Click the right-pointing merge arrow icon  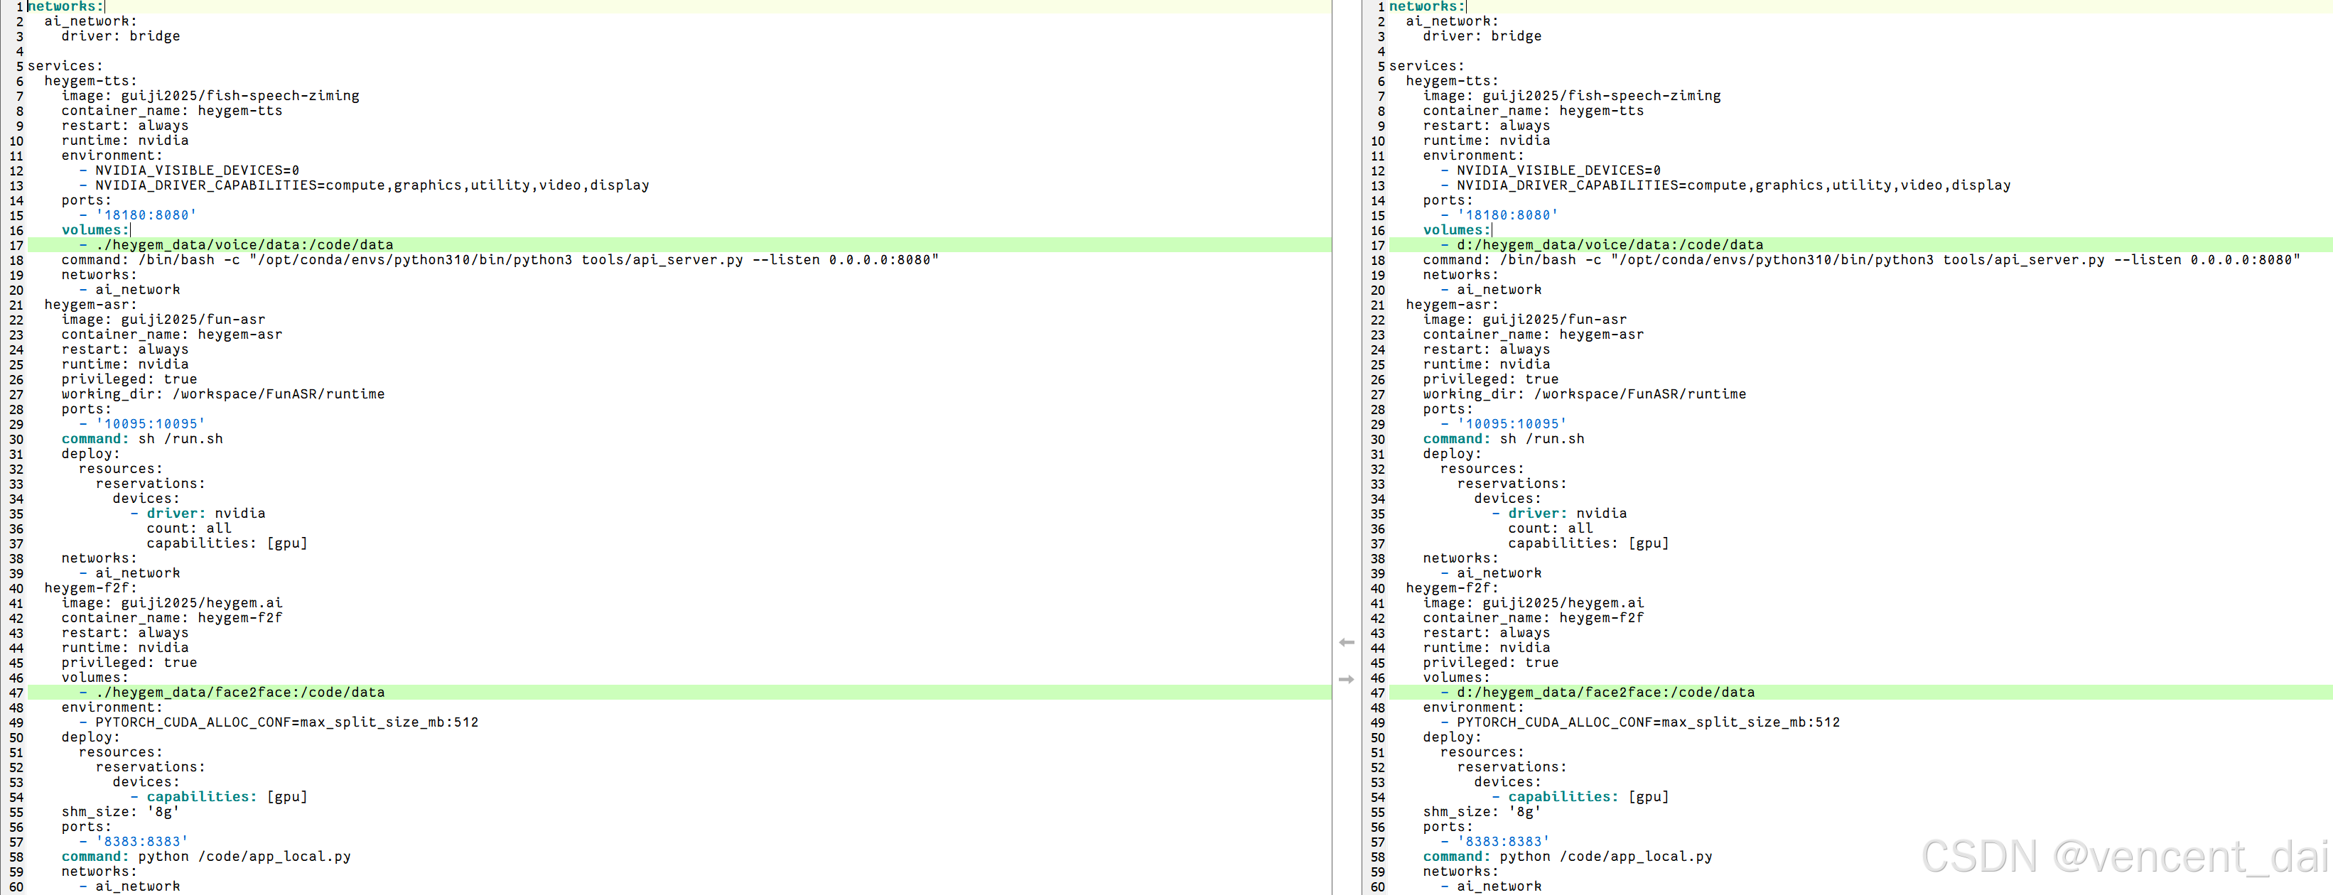click(1347, 679)
